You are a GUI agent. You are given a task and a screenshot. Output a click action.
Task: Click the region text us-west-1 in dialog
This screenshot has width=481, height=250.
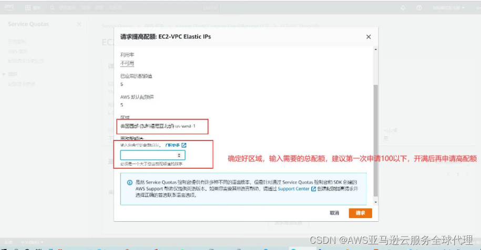coord(185,126)
